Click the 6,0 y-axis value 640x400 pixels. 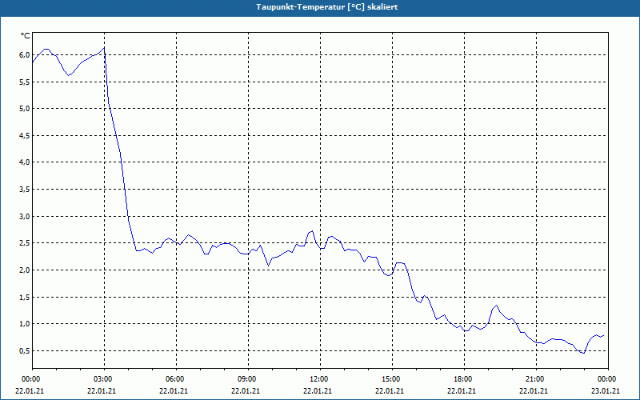(24, 54)
